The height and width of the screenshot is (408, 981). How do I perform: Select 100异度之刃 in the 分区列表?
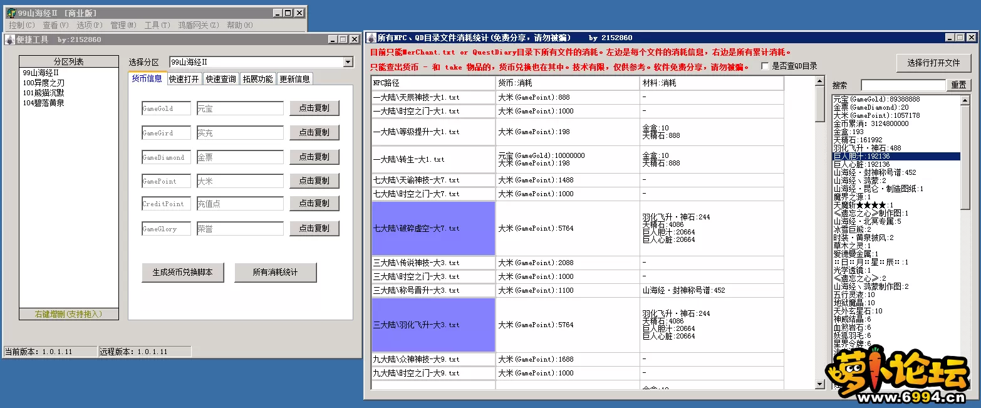pos(69,83)
